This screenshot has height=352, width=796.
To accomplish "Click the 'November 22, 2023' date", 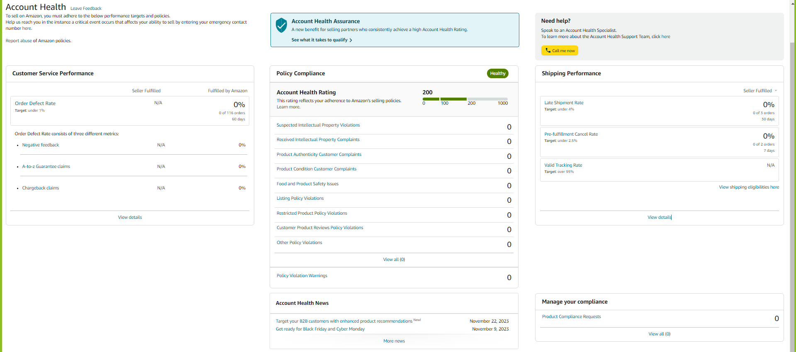I will (x=489, y=321).
